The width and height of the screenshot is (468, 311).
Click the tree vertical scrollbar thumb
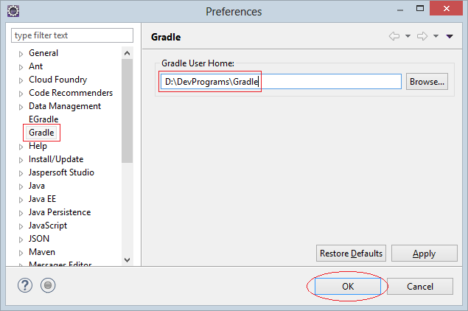click(x=128, y=111)
